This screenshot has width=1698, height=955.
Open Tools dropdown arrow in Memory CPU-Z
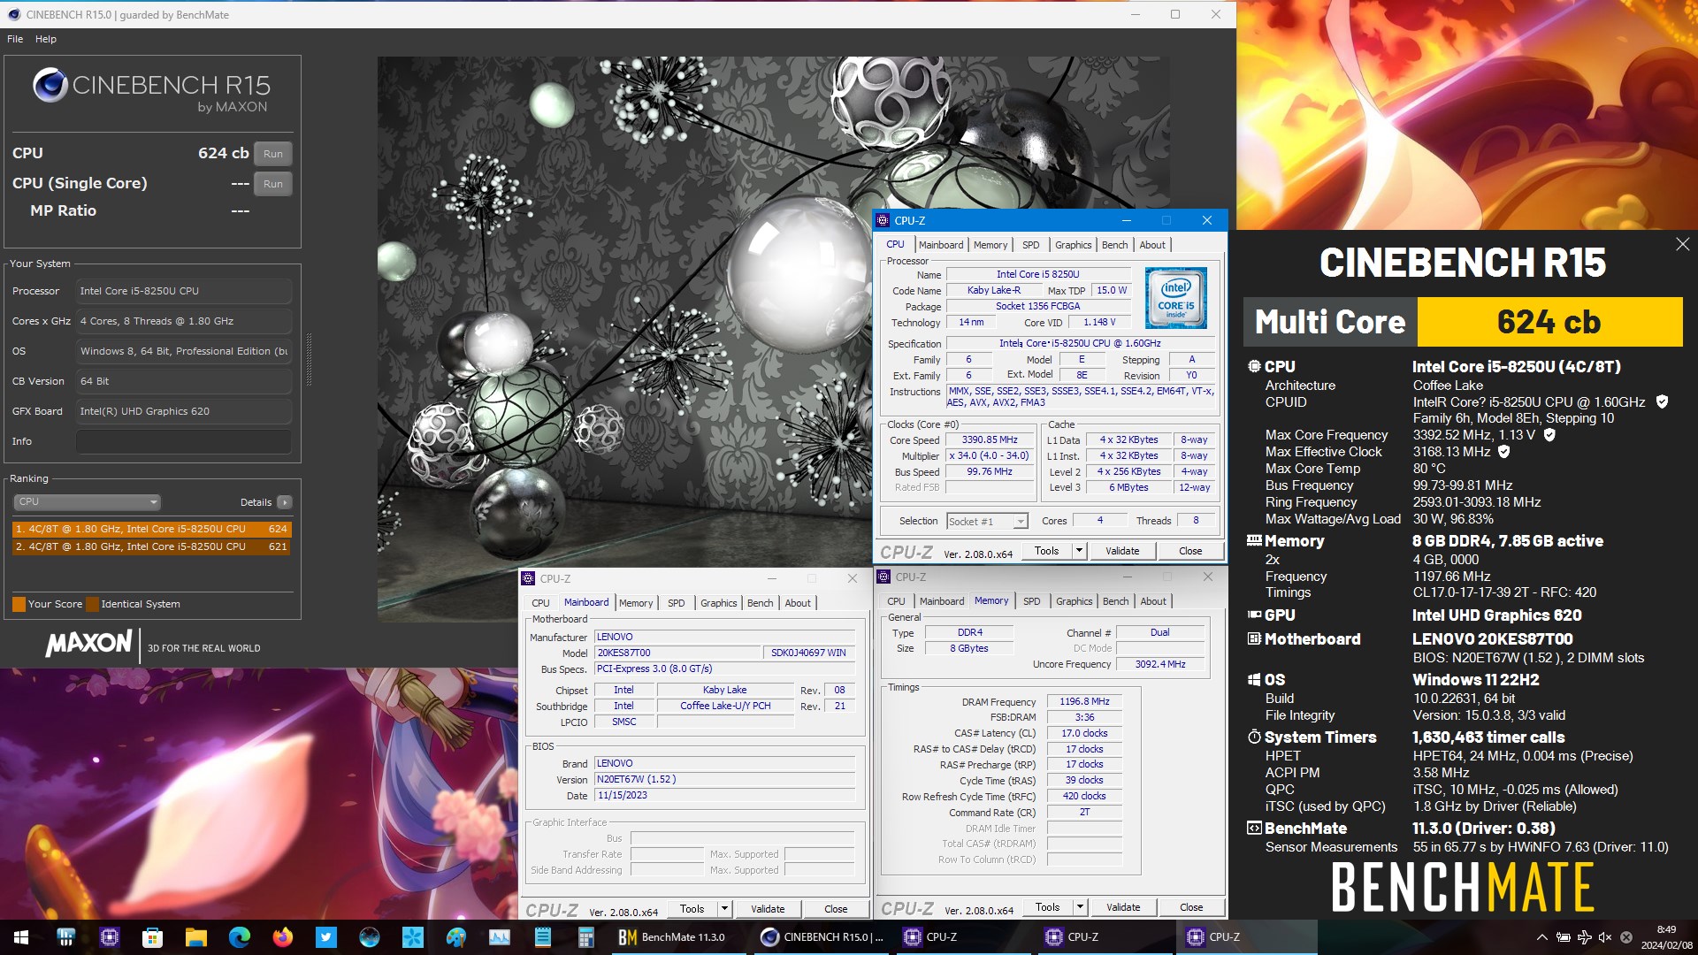pos(1080,907)
